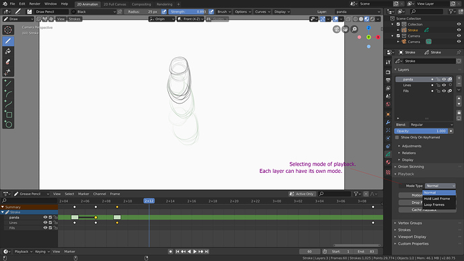Viewport: 464px width, 261px height.
Task: Click the 2+12 playhead frame marker
Action: tap(149, 201)
